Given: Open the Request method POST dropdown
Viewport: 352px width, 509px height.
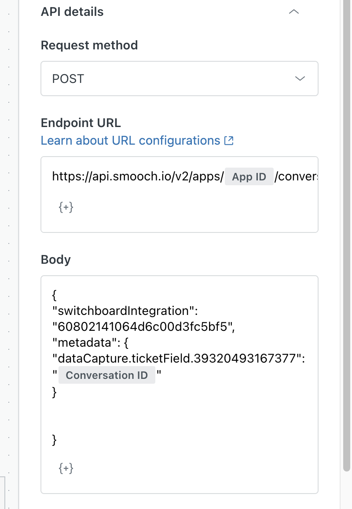Looking at the screenshot, I should [x=179, y=79].
